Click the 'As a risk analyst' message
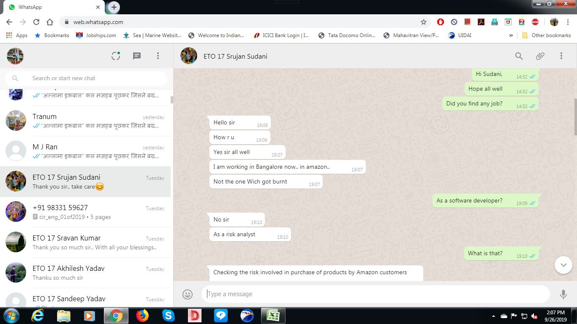Viewport: 577px width, 324px height. 250,234
